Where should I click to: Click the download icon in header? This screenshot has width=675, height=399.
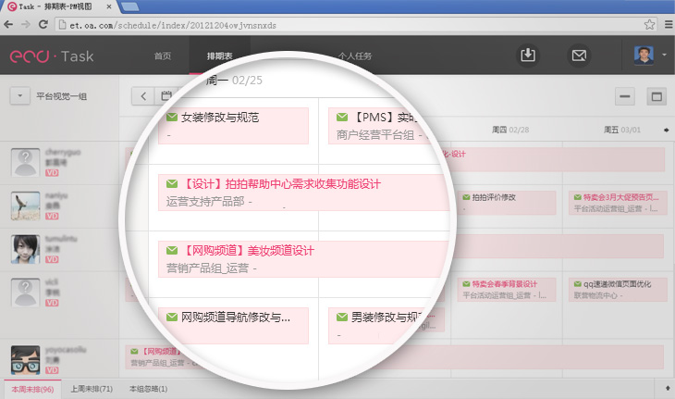528,56
